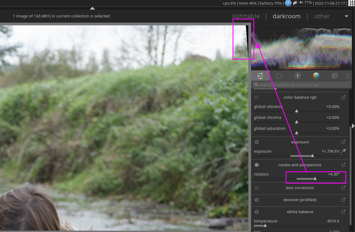
Task: Click the image selection status message
Action: tap(61, 16)
